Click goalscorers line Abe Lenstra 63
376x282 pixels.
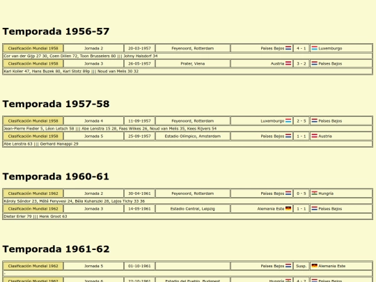tap(187, 144)
